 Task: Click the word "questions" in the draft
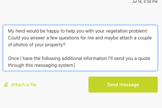point(69,38)
